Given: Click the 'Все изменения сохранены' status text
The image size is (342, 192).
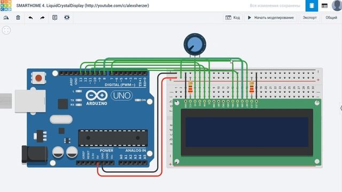Looking at the screenshot, I should tap(275, 6).
